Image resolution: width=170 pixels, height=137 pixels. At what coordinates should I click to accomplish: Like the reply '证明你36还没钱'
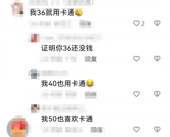136,59
